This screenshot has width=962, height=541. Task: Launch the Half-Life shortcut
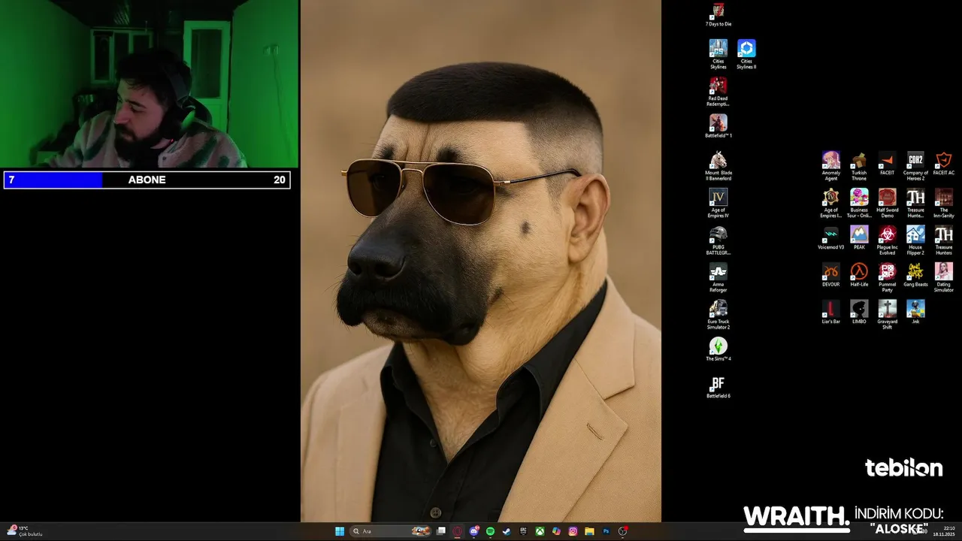click(x=859, y=274)
